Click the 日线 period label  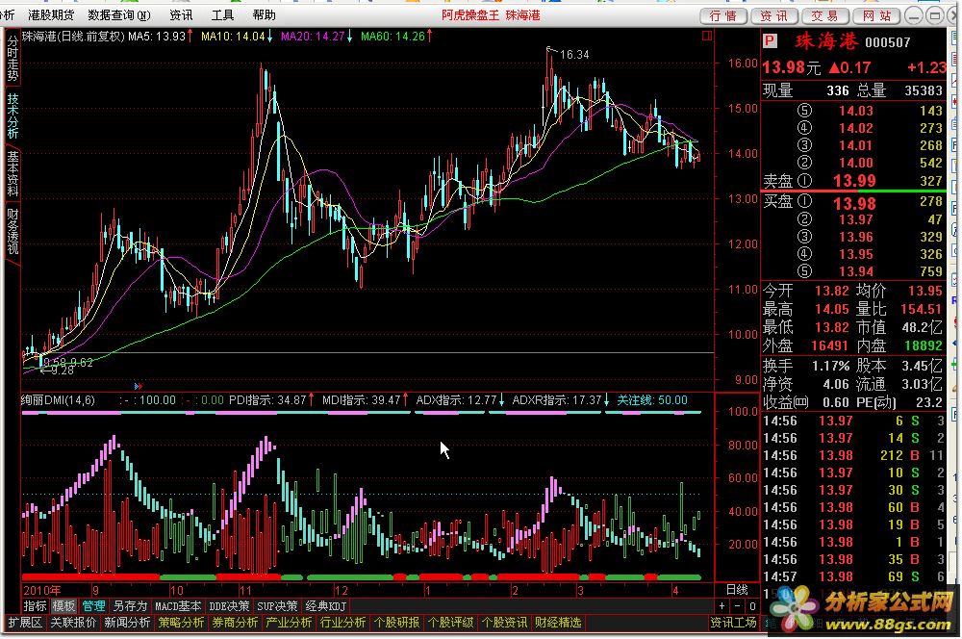737,589
